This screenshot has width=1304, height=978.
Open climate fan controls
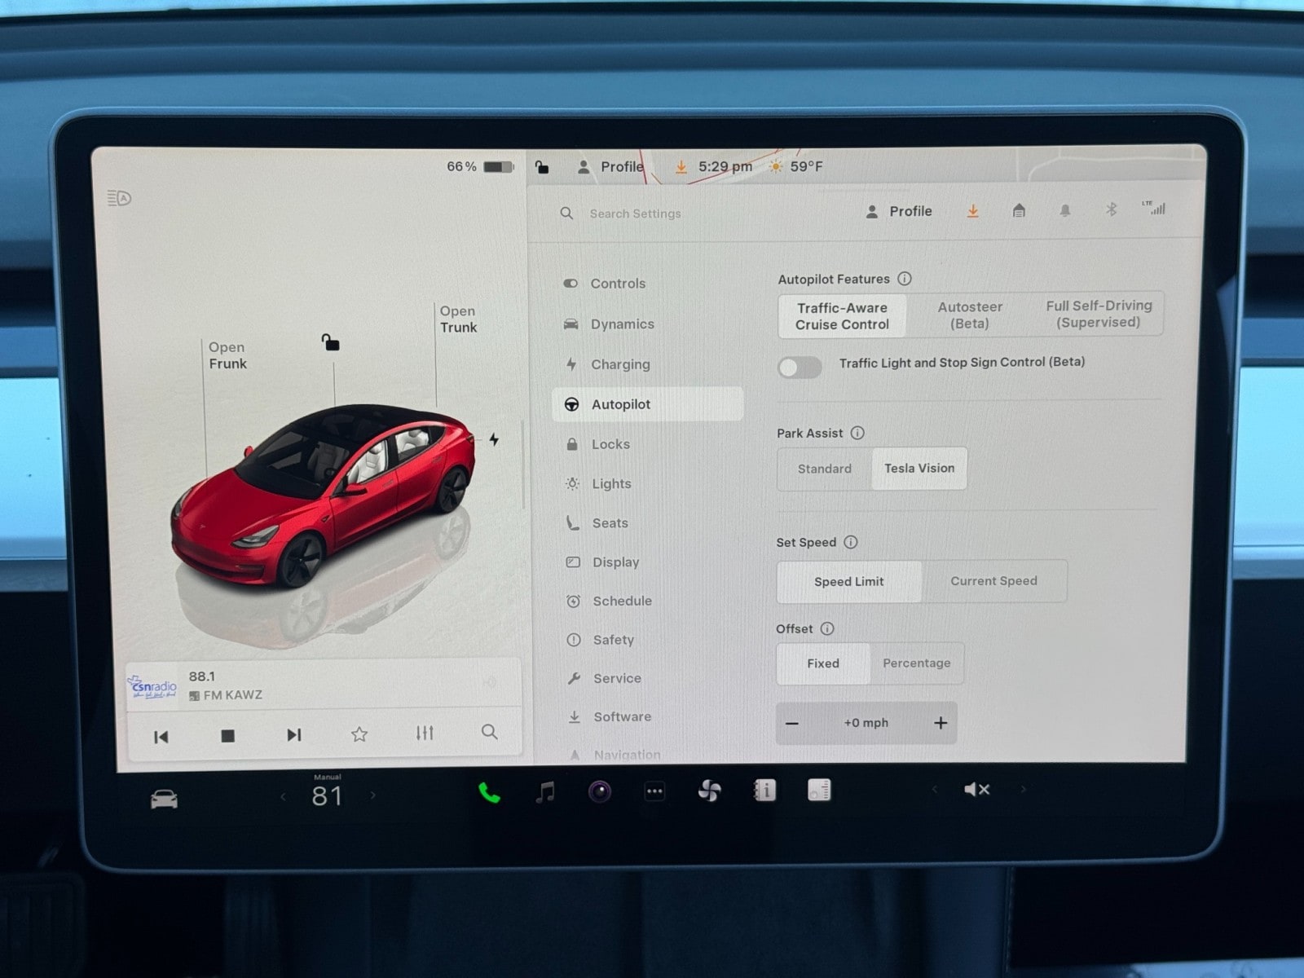click(x=709, y=791)
